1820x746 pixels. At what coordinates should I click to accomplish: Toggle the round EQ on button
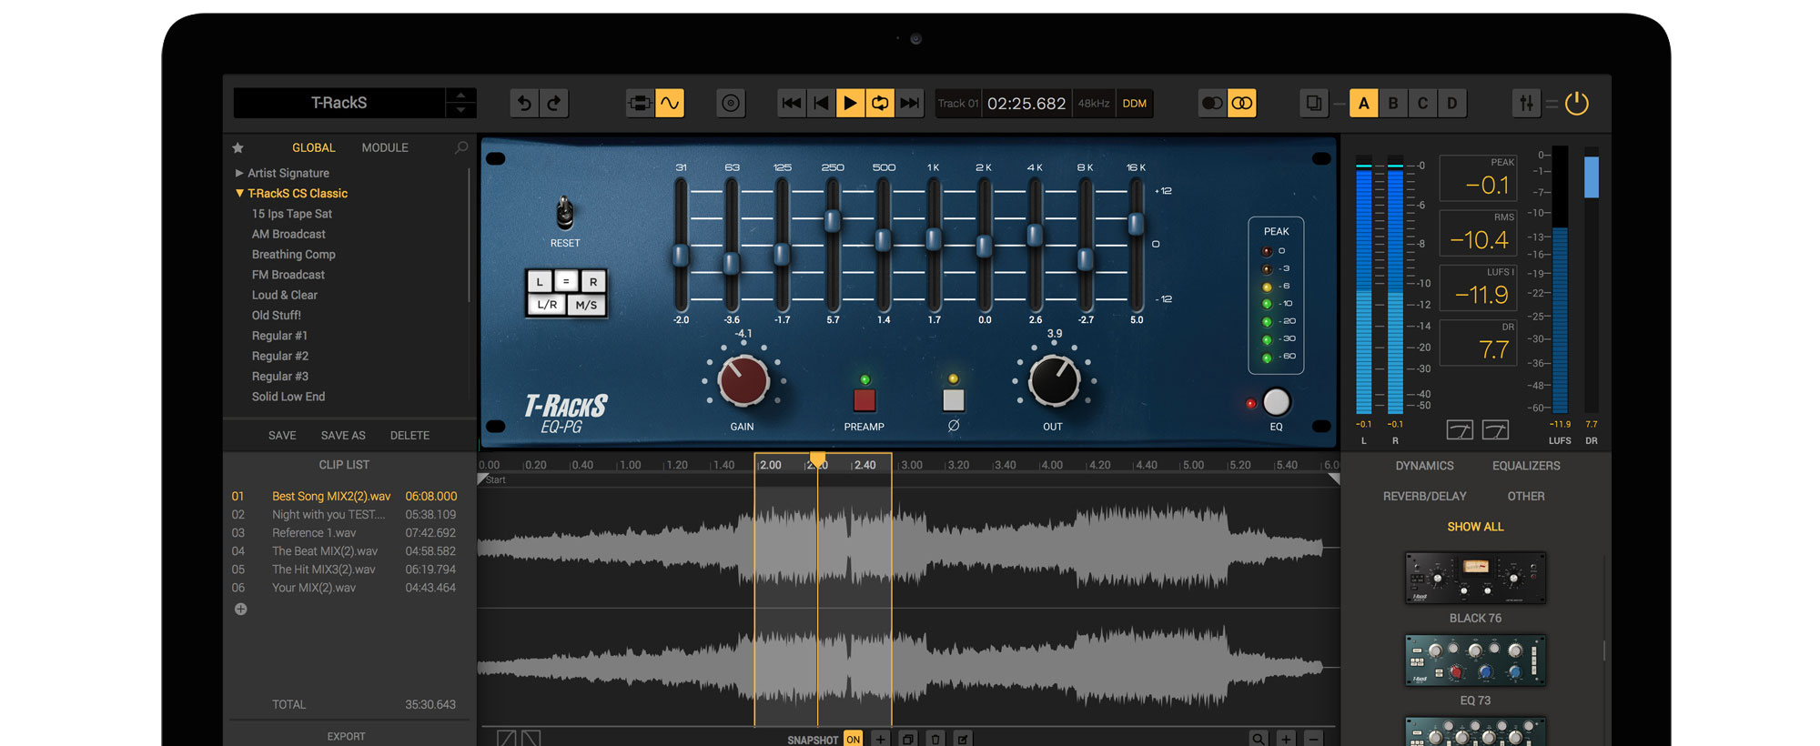[1277, 401]
